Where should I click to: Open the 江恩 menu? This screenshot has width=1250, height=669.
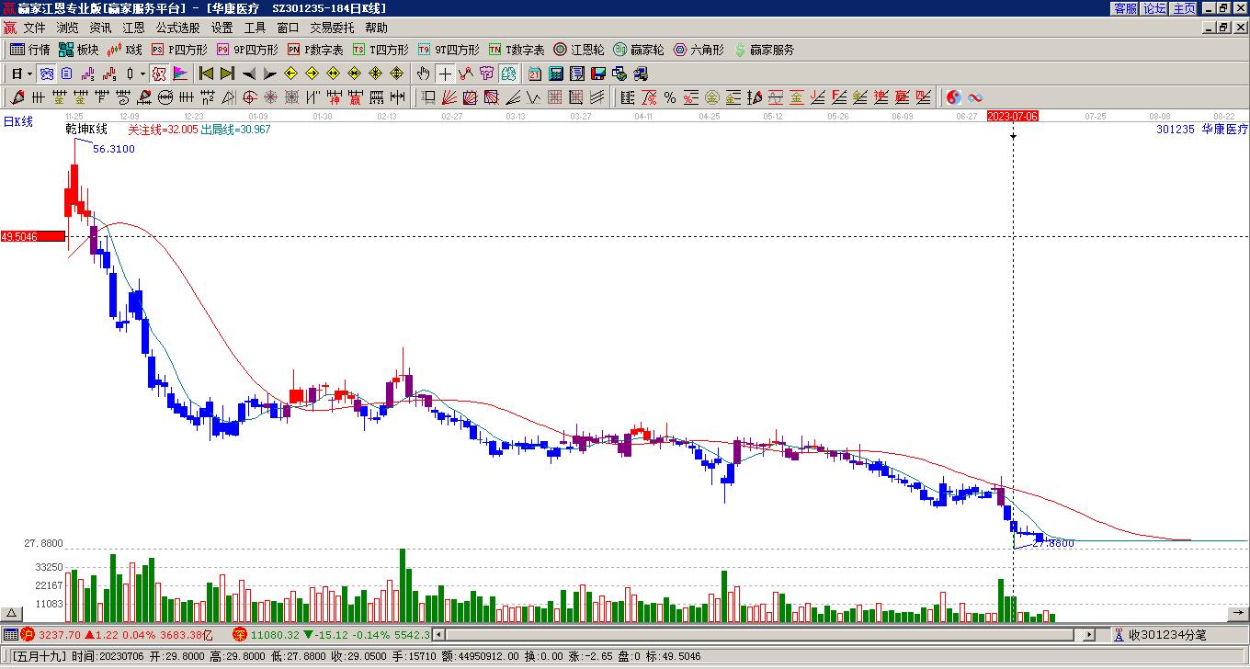pyautogui.click(x=134, y=28)
